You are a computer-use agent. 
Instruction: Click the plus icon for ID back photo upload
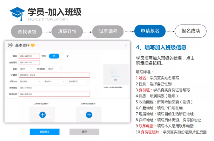tap(89, 115)
